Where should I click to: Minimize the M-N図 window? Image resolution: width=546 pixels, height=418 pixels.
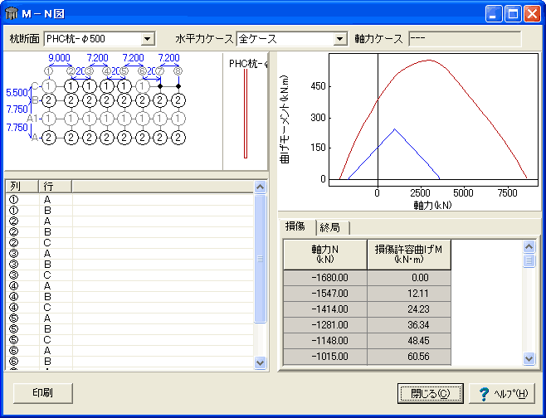[x=494, y=14]
